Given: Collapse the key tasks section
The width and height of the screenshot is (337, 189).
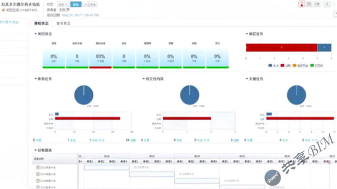Looking at the screenshot, I should coord(247,79).
